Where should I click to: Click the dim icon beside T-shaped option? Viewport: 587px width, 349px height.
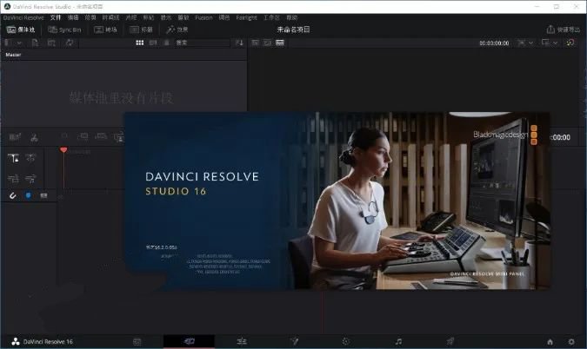[30, 158]
